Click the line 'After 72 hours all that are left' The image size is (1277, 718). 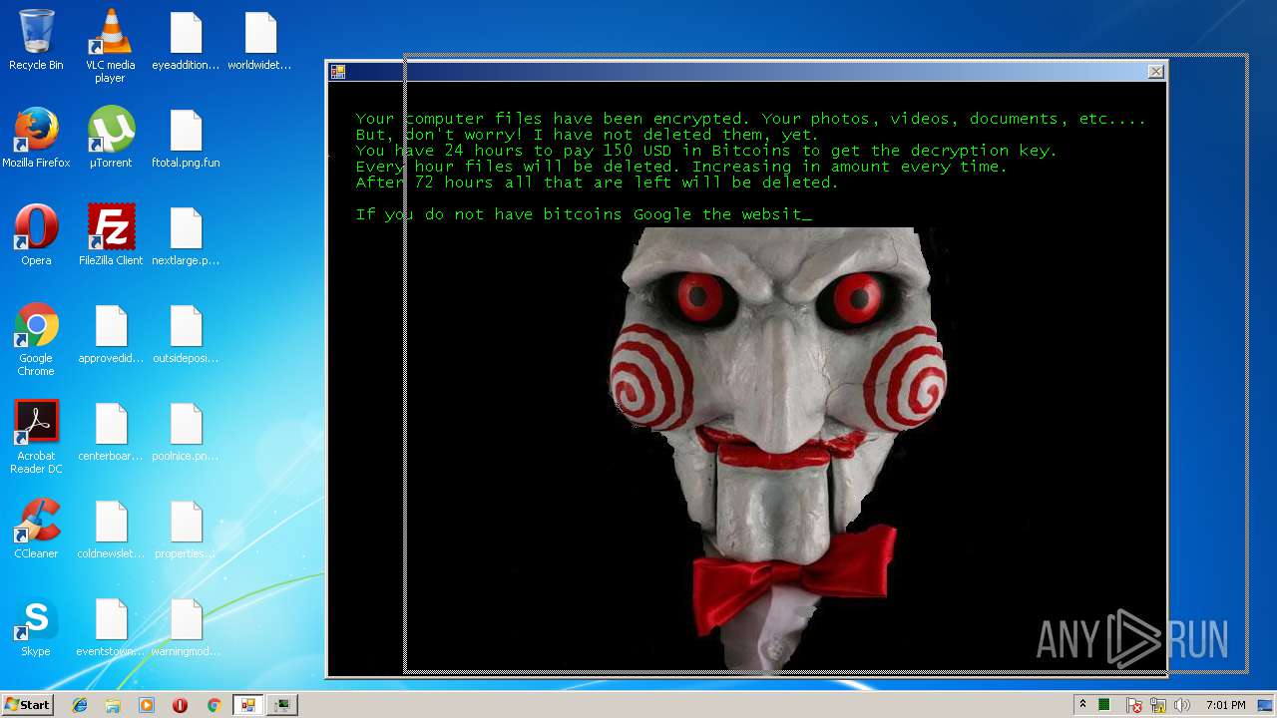(597, 182)
